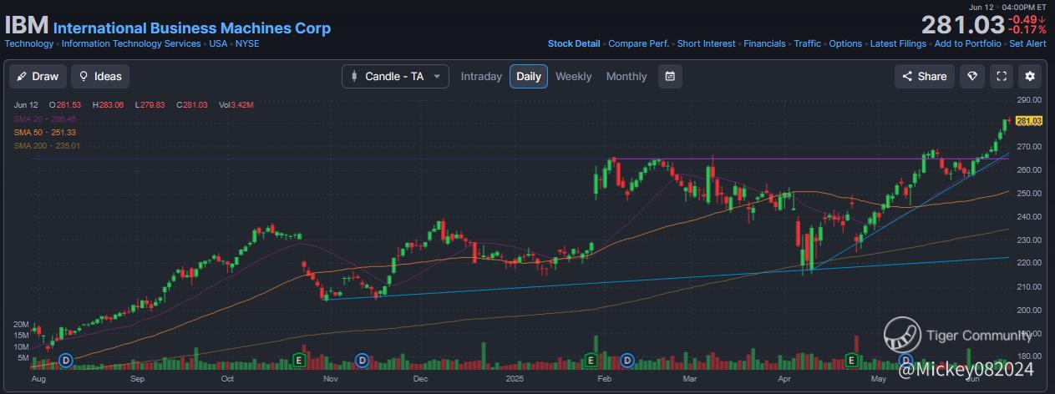Open chart settings gear

point(1030,76)
